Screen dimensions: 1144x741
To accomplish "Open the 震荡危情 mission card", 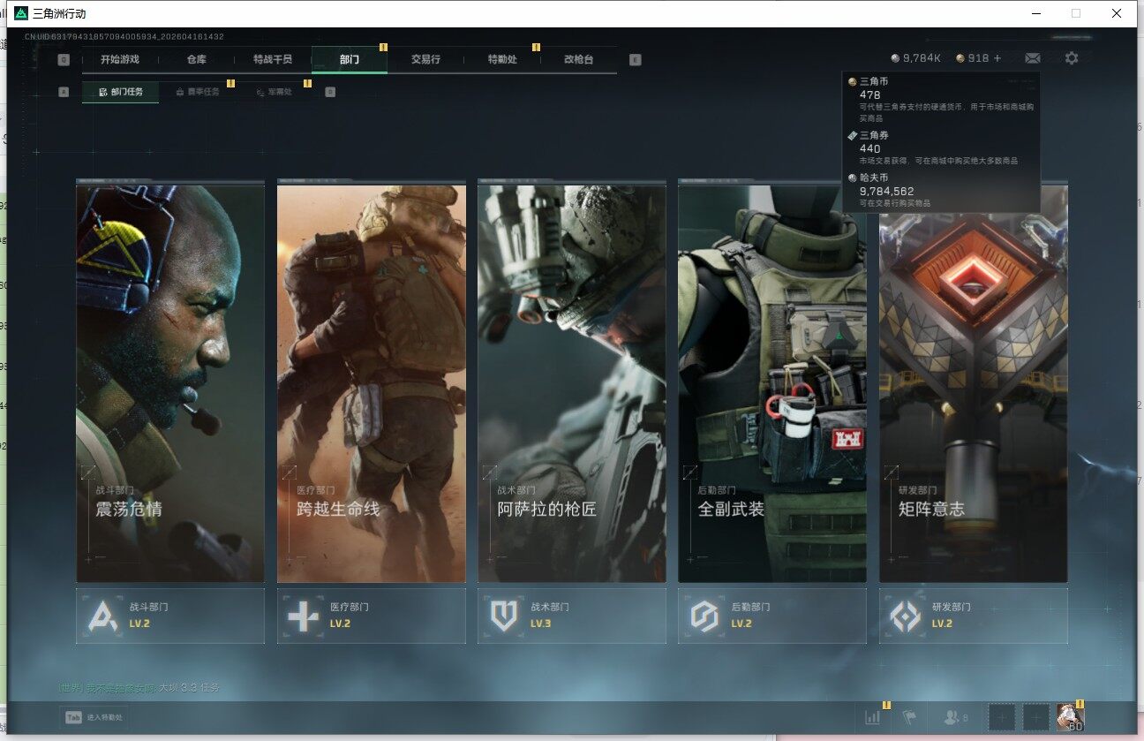I will (170, 383).
